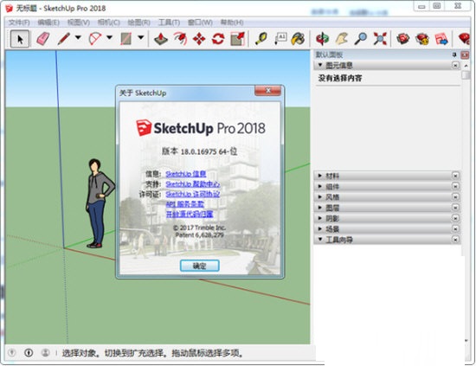The image size is (476, 366).
Task: Open the API 服务条款 link
Action: 185,204
